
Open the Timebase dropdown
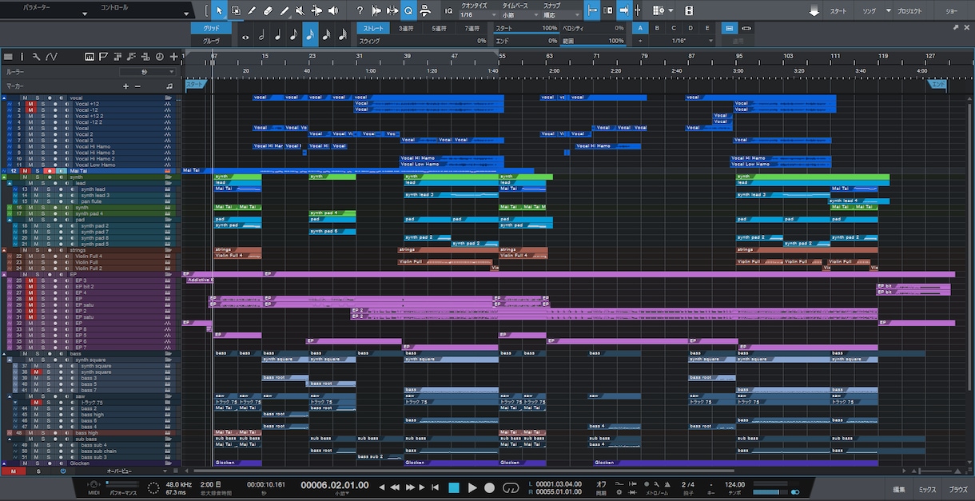pos(519,14)
